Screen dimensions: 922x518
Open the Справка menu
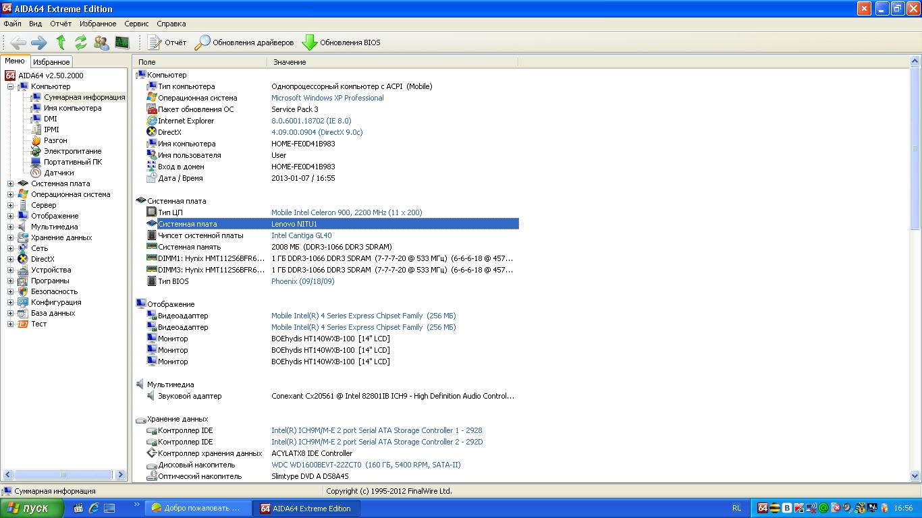[x=171, y=24]
